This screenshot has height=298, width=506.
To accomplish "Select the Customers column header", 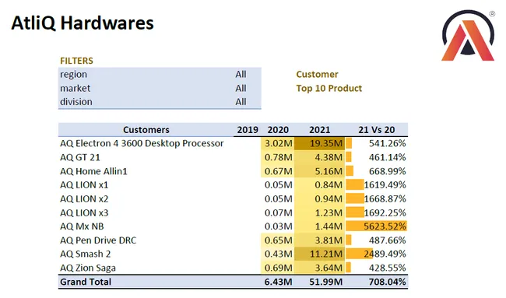I will (146, 130).
